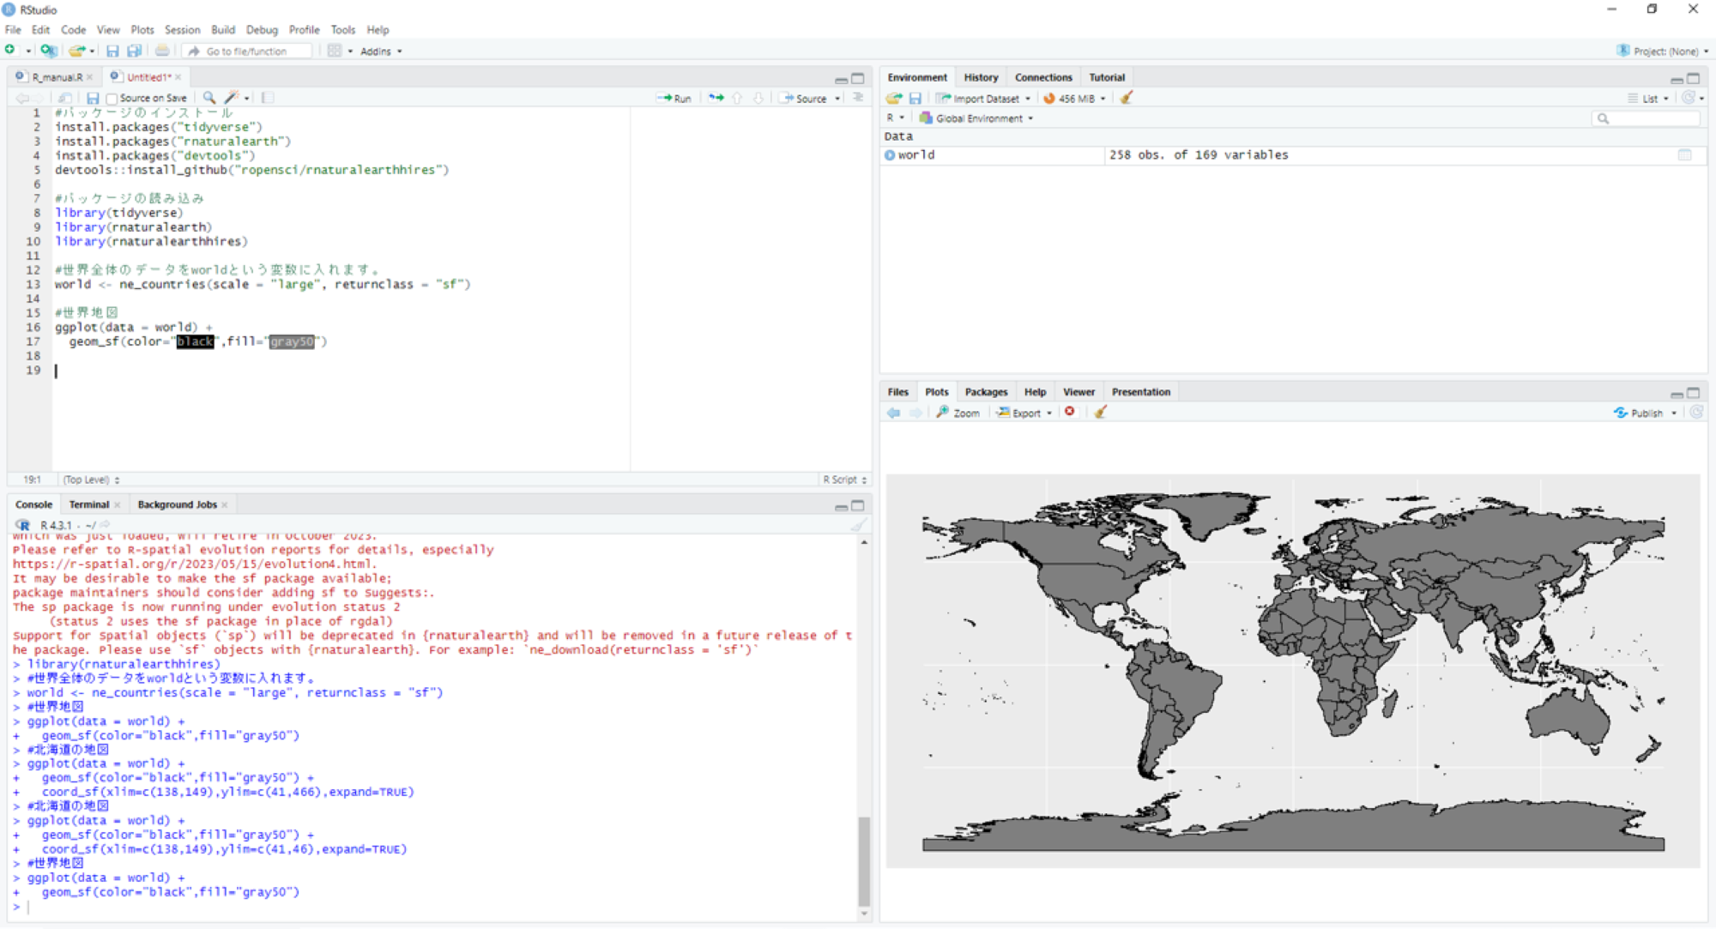This screenshot has width=1716, height=929.
Task: Click the find/replace magnifier icon in editor
Action: (208, 98)
